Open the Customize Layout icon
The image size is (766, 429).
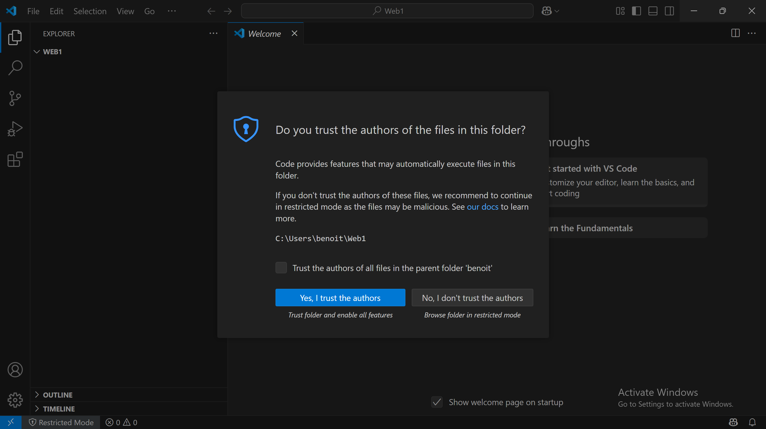pyautogui.click(x=620, y=11)
